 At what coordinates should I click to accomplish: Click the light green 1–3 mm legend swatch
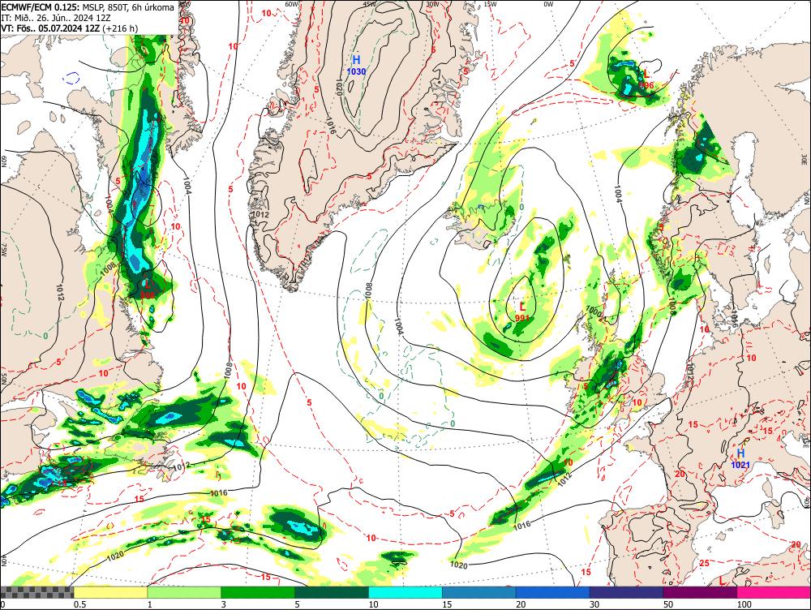pos(184,592)
